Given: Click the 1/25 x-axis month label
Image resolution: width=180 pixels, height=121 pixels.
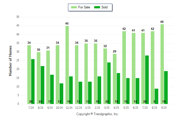Looking at the screenshot, I should click(88, 107).
